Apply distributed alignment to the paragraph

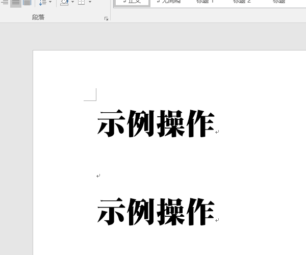pos(27,3)
